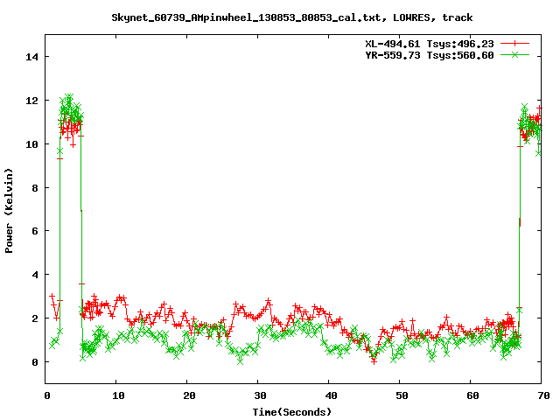Click y-axis tick label 2

click(35, 318)
